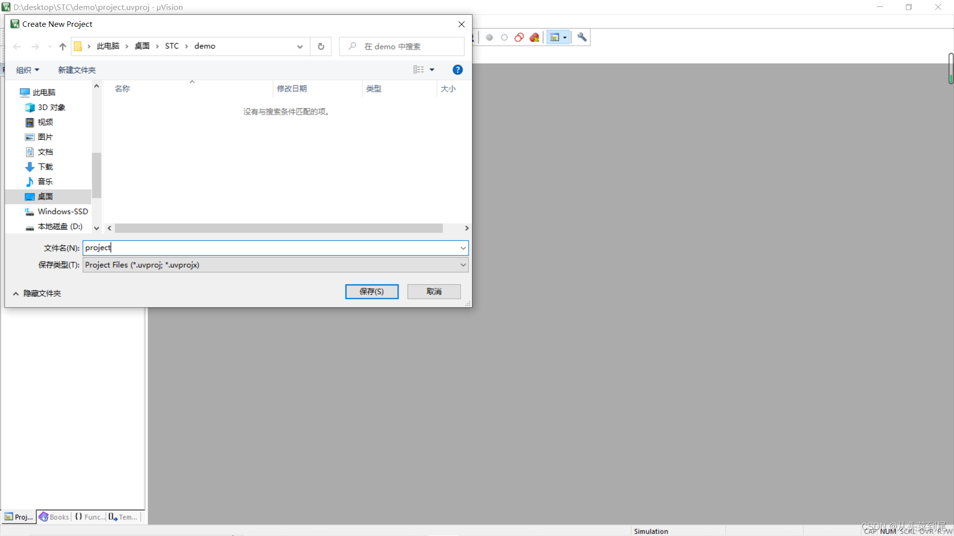The height and width of the screenshot is (536, 954).
Task: Click the navigation tree scroll up arrow
Action: [96, 86]
